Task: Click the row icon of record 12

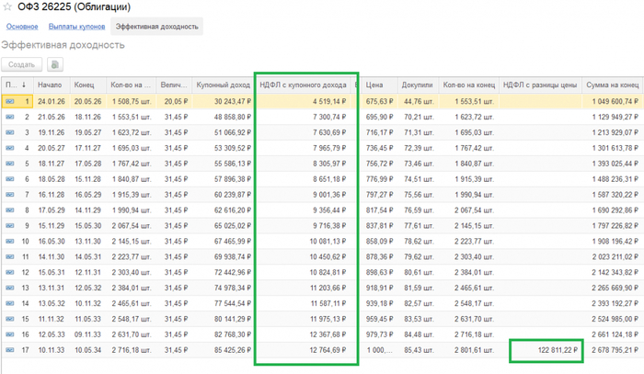Action: [x=11, y=273]
